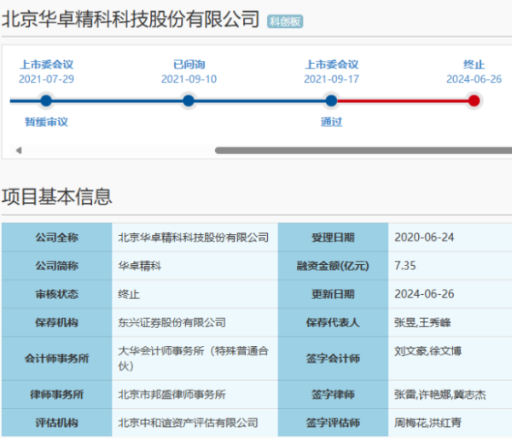Click the 2024-06-26 date under 终止
The width and height of the screenshot is (512, 438).
pyautogui.click(x=474, y=79)
